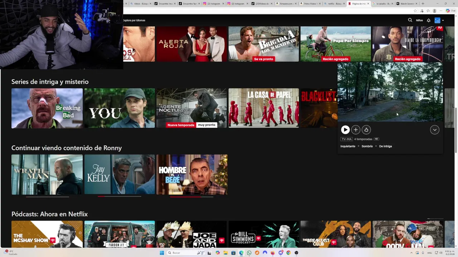
Task: Open Papá Por Siempre thumbnail
Action: (x=336, y=44)
